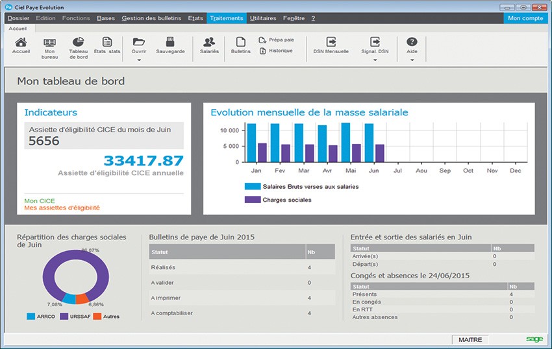
Task: Launch DSN Mensuelle from the toolbar
Action: (x=331, y=42)
